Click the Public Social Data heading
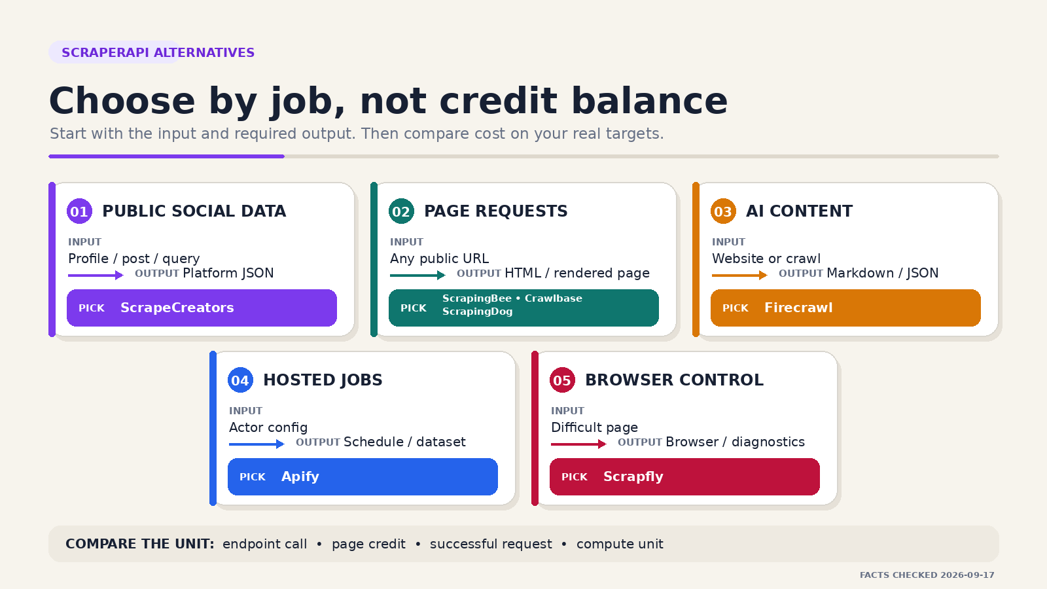Viewport: 1047px width, 589px height. (194, 211)
